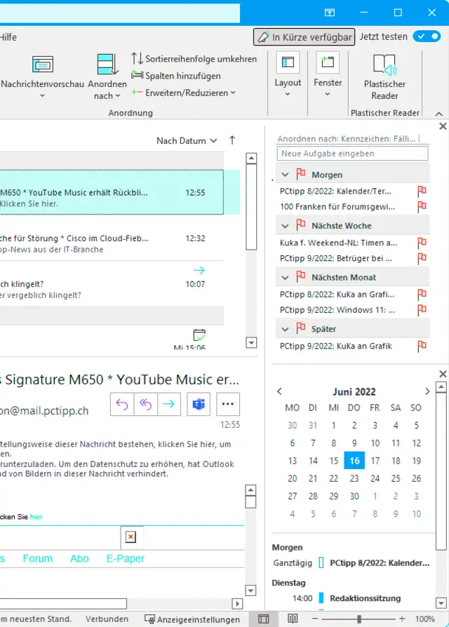Image resolution: width=449 pixels, height=627 pixels.
Task: Toggle flag on Kuka f. Weekend-NL task
Action: tap(422, 243)
